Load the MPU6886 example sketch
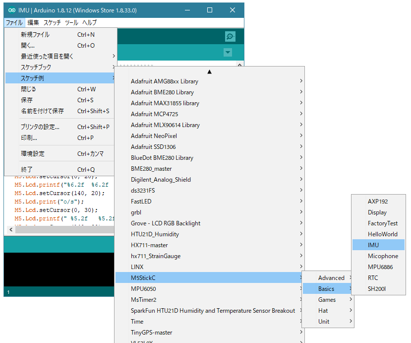 pos(378,267)
